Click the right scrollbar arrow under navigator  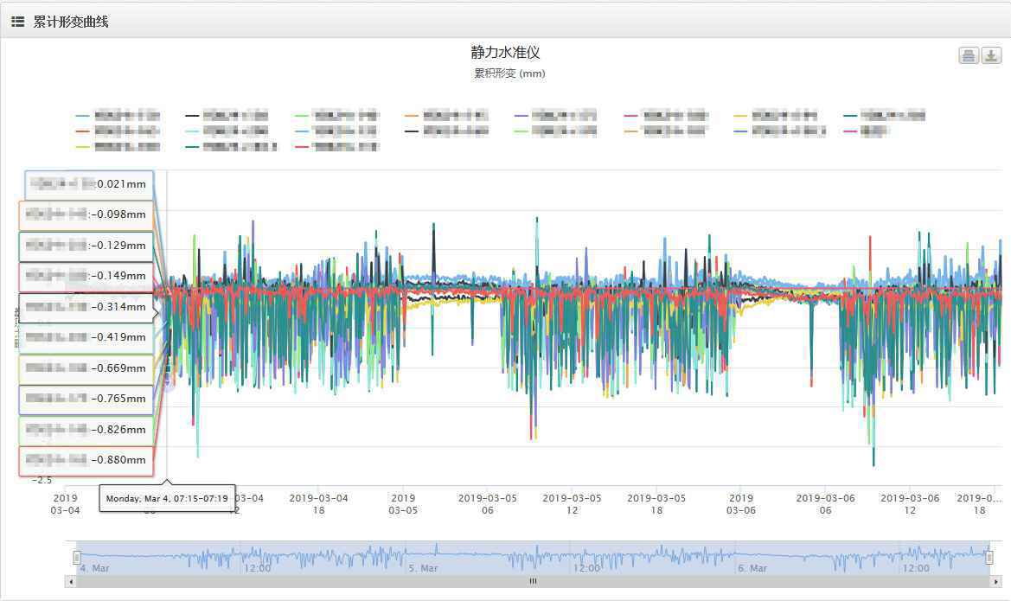pos(996,581)
